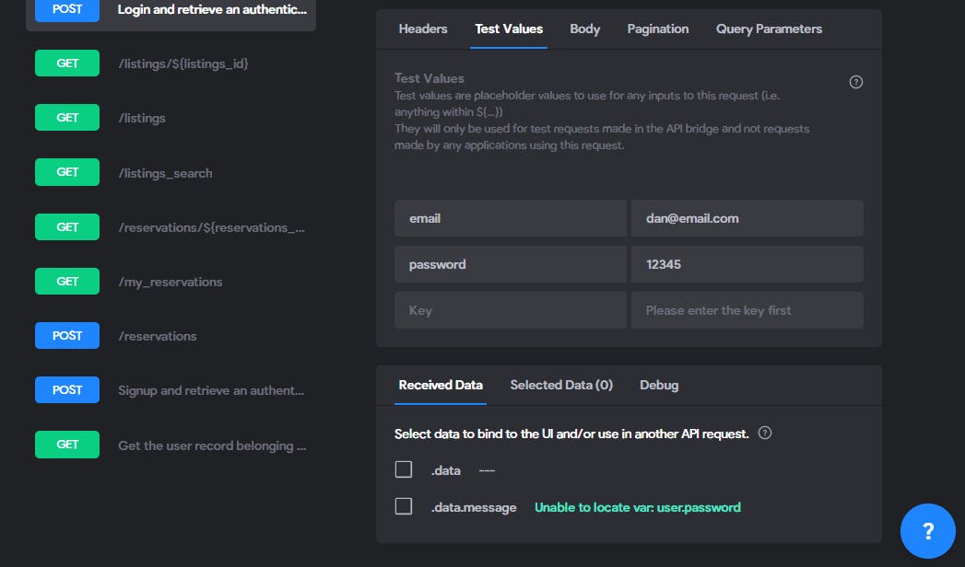Click the email value field dan@email.com
This screenshot has width=965, height=567.
point(747,218)
